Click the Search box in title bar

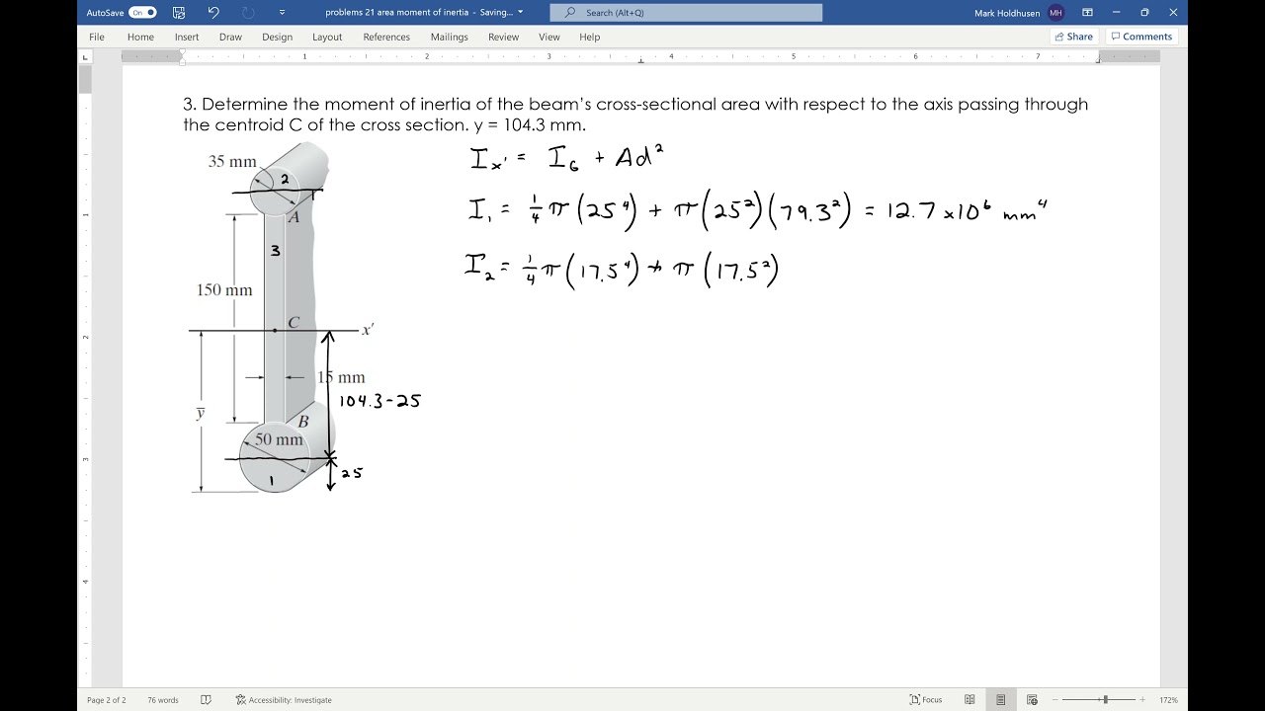tap(686, 13)
